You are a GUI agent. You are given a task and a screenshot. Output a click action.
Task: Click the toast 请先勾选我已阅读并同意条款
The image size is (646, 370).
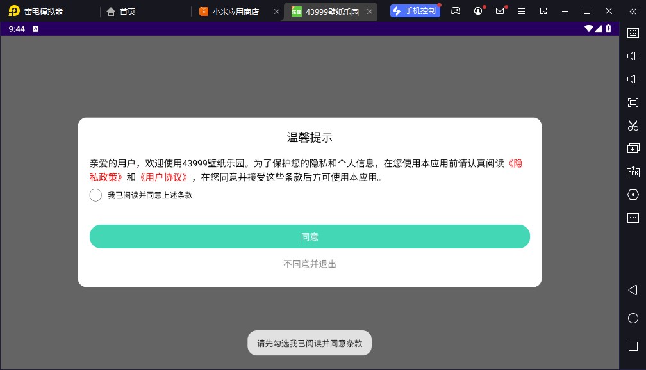310,343
